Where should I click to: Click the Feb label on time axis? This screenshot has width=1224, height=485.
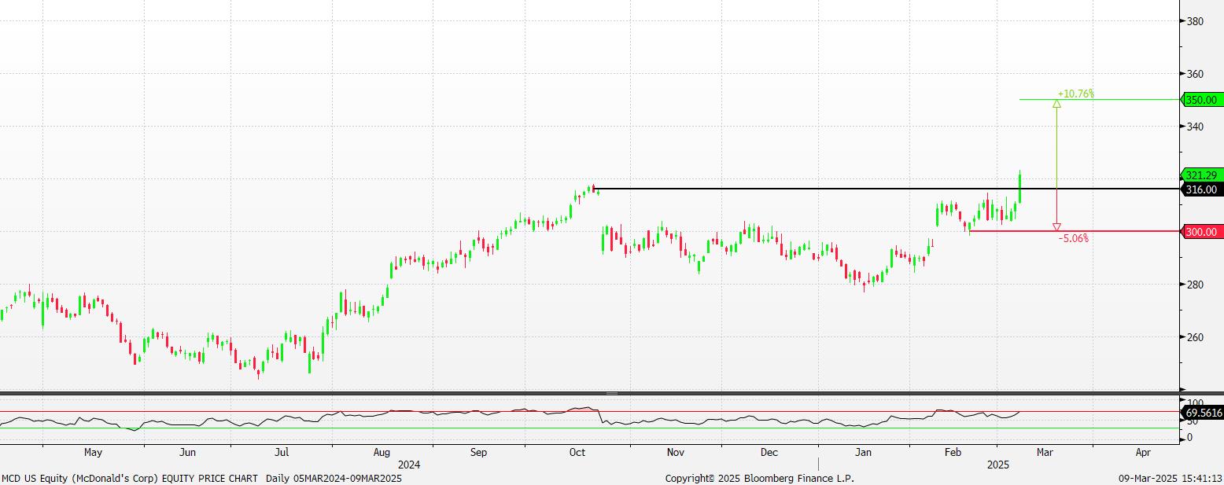953,453
